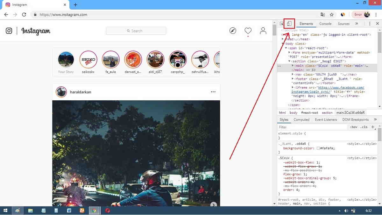Screen dimensions: 382x215
Task: Open Your Story thumbnail
Action: pyautogui.click(x=66, y=60)
